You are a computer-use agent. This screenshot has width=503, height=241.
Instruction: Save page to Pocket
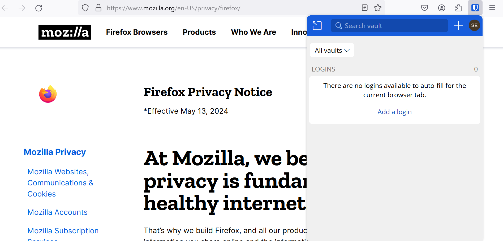424,8
